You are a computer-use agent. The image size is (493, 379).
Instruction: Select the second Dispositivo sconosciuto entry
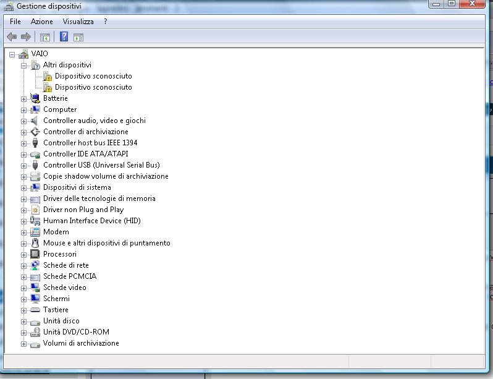93,87
